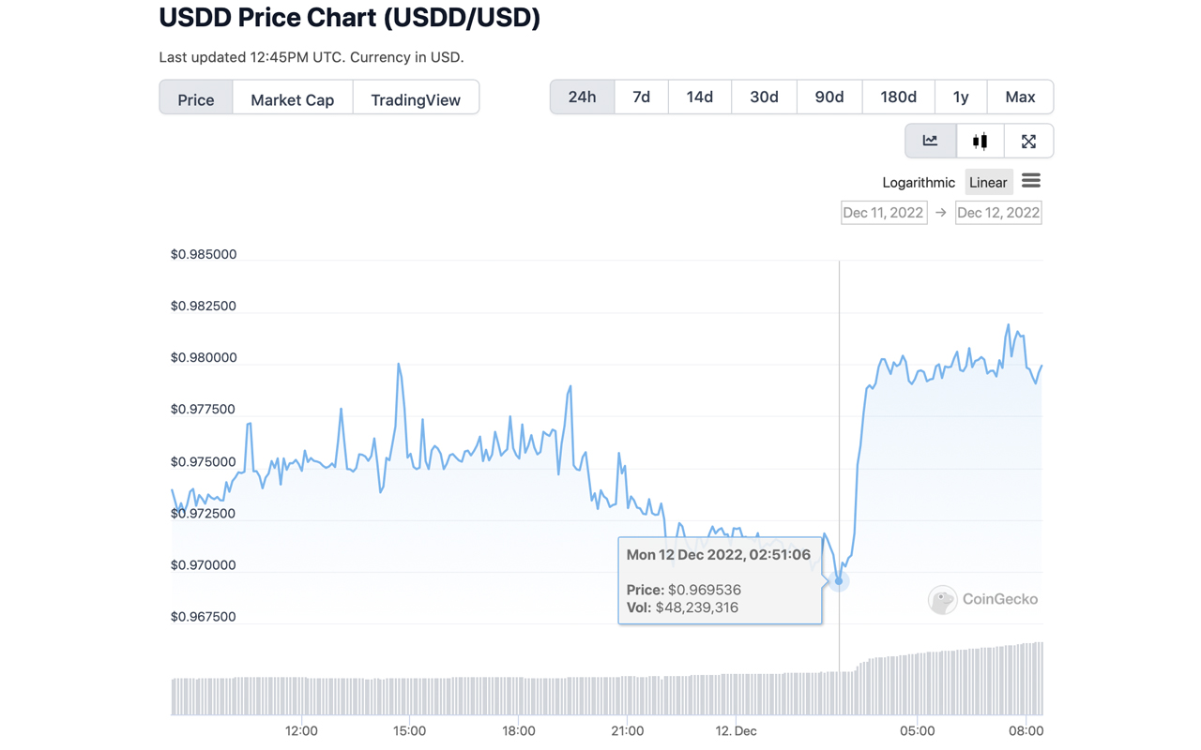This screenshot has height=750, width=1201.
Task: Open the TradingView tab
Action: click(415, 99)
